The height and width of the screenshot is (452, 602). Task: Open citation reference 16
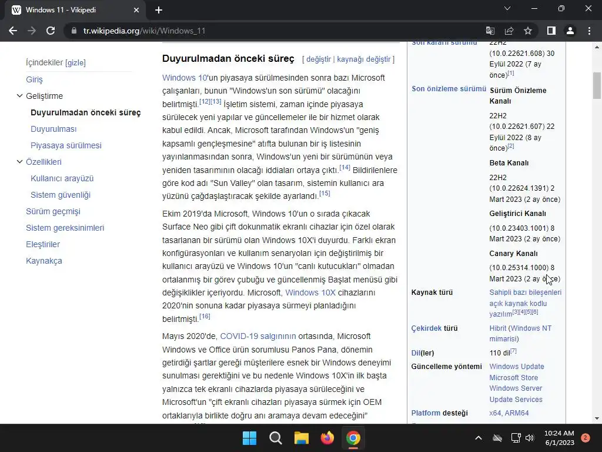click(x=205, y=316)
